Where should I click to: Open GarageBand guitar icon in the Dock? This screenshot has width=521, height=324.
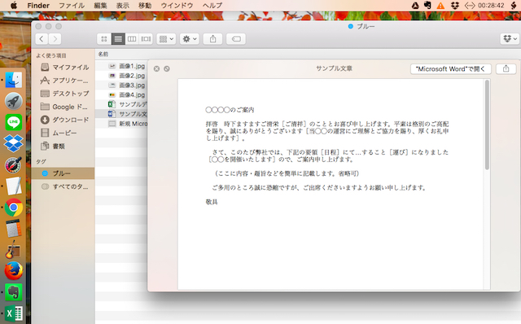pyautogui.click(x=13, y=250)
